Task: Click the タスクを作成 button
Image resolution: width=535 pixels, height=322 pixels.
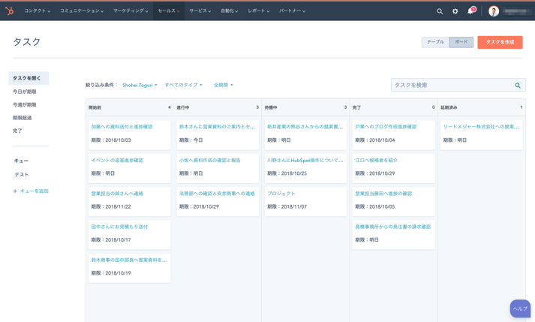Action: (x=500, y=42)
